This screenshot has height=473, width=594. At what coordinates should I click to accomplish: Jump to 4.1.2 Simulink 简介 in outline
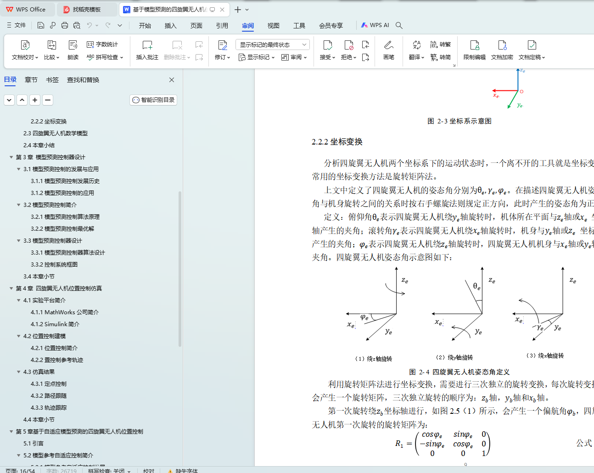tap(55, 324)
